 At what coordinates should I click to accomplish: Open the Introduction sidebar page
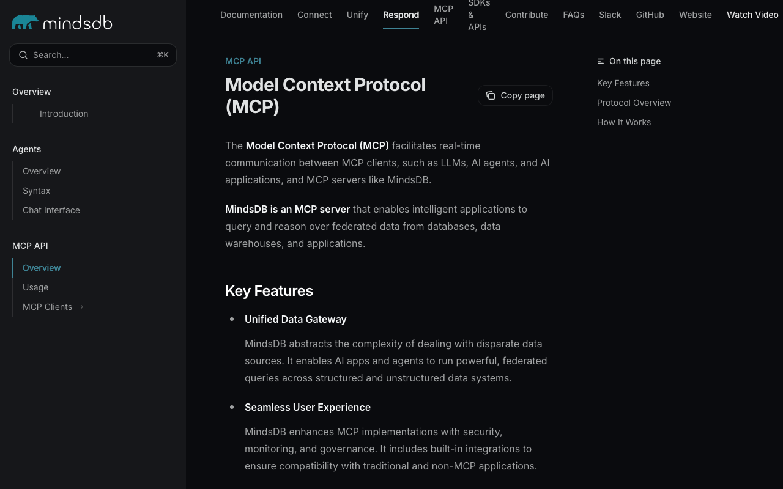pyautogui.click(x=64, y=114)
